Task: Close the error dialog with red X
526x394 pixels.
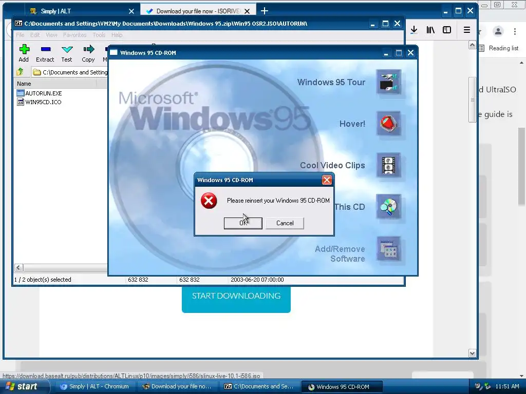Action: pos(327,180)
